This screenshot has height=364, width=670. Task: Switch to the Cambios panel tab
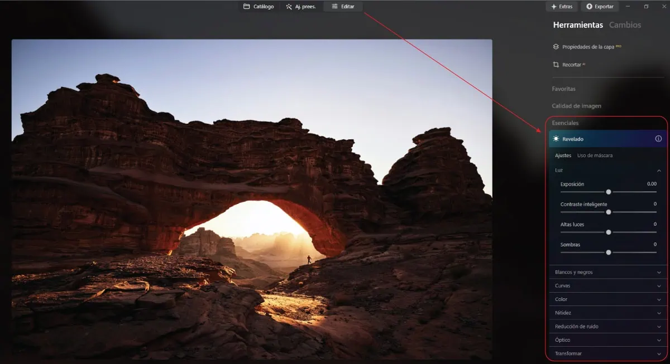coord(625,25)
